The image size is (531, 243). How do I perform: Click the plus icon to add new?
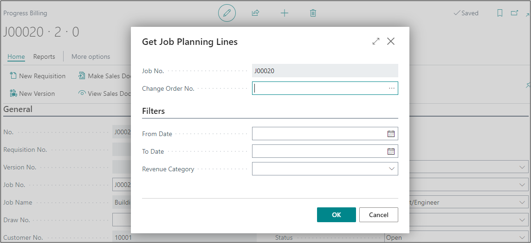pos(285,13)
